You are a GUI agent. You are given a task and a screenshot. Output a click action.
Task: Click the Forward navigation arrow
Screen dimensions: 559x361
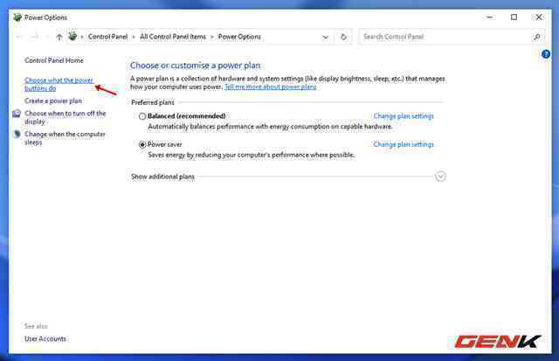pos(35,37)
